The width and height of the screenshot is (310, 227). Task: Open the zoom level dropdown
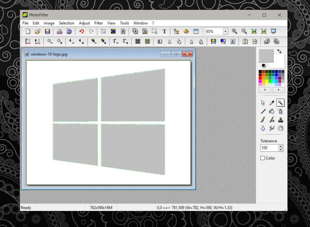[225, 31]
